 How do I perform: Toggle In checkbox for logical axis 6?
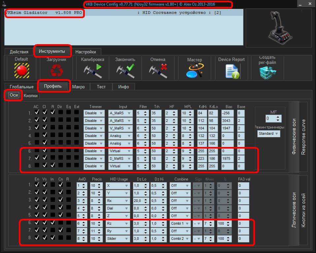53,222
